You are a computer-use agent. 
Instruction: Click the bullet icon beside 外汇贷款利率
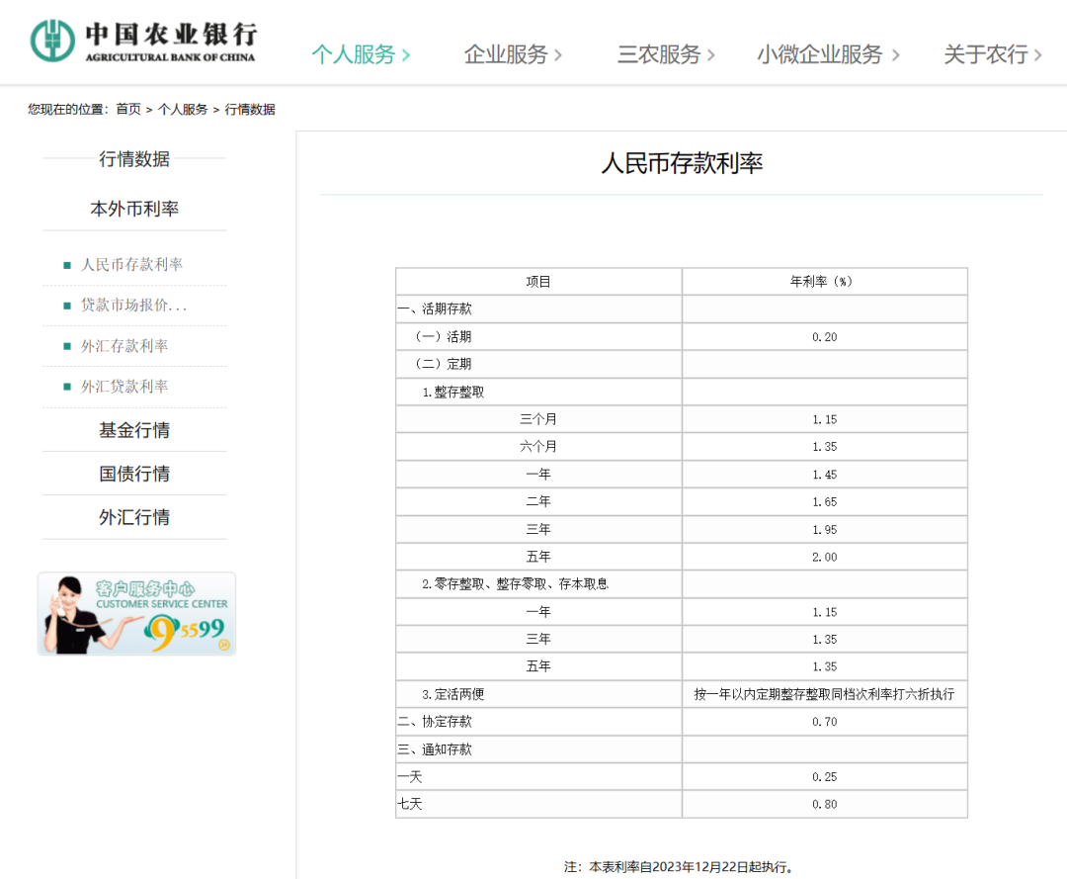pyautogui.click(x=65, y=386)
